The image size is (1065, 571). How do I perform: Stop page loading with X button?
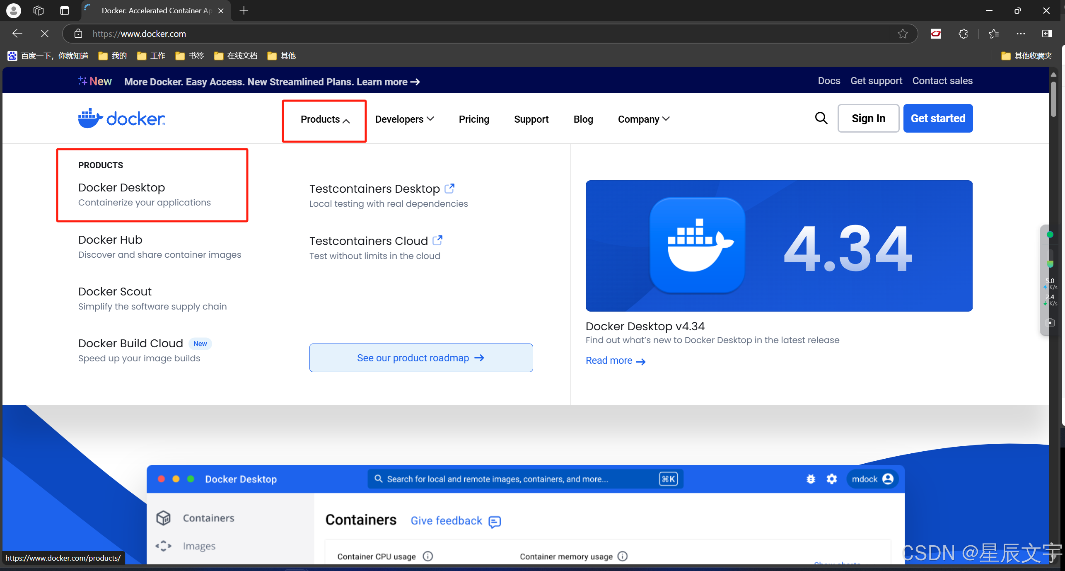(45, 34)
